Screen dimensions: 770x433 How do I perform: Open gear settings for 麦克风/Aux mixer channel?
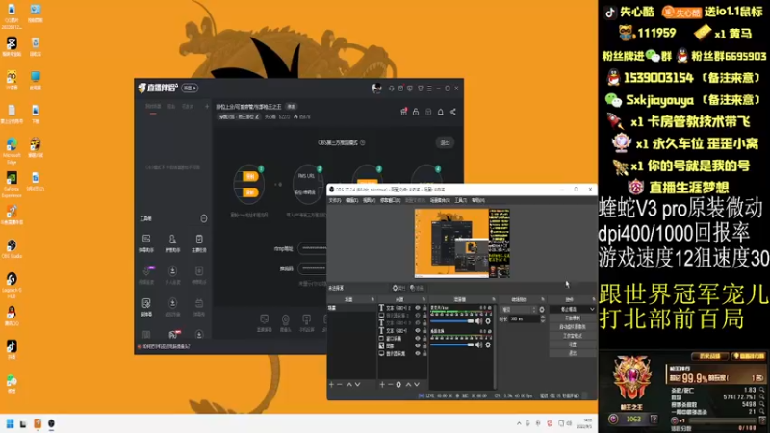click(x=488, y=321)
